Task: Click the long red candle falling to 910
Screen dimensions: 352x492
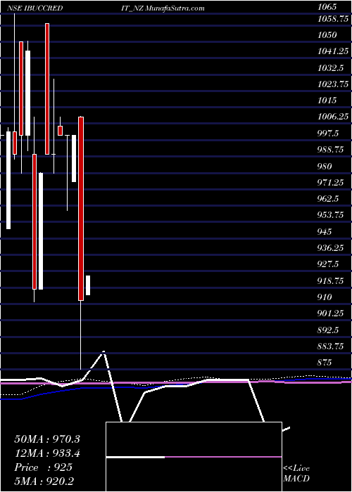Action: pyautogui.click(x=81, y=209)
